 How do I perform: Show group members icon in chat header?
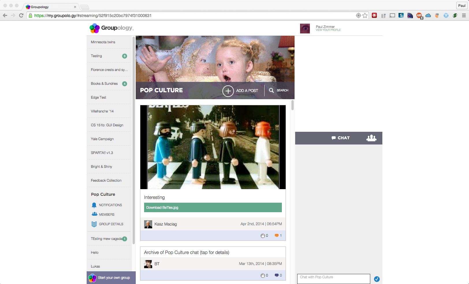click(x=371, y=138)
